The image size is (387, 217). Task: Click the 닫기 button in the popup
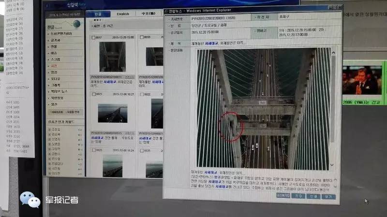click(328, 197)
